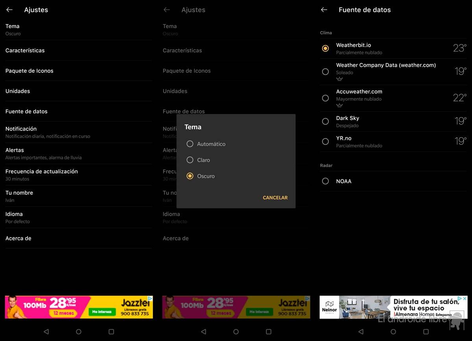
Task: Tap recent apps button on right phone
Action: coord(426,332)
